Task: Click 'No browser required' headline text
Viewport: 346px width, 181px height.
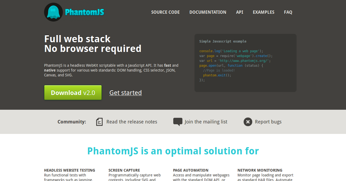Action: 93,49
